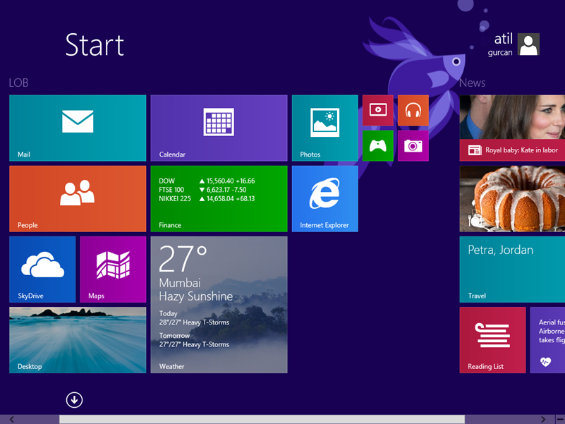The image size is (565, 424).
Task: Open the SkyDrive tile
Action: tap(42, 269)
